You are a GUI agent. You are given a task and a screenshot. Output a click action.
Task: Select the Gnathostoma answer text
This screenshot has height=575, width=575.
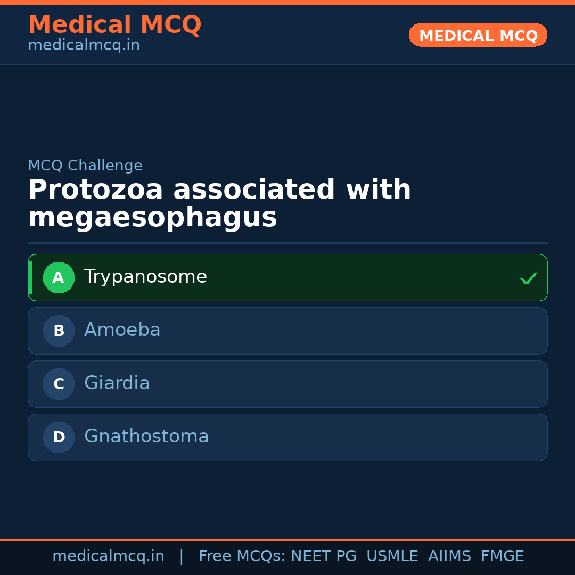pos(146,437)
